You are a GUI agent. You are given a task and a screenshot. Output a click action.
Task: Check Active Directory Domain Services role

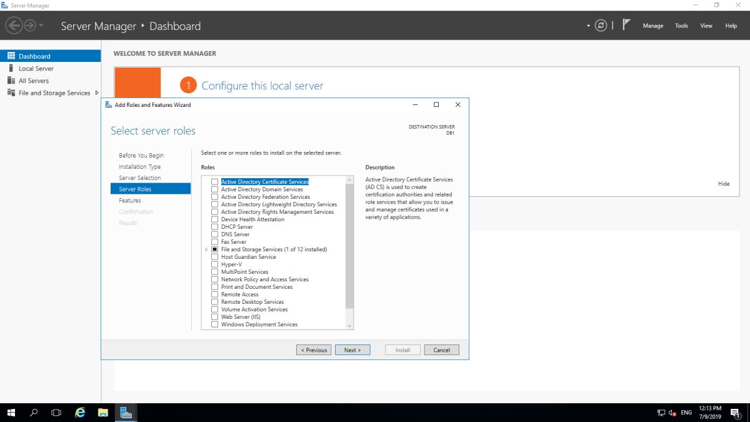click(x=215, y=189)
